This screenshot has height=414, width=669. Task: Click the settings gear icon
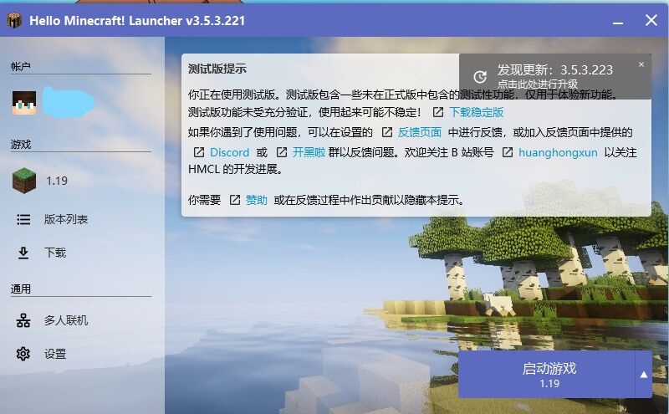23,354
